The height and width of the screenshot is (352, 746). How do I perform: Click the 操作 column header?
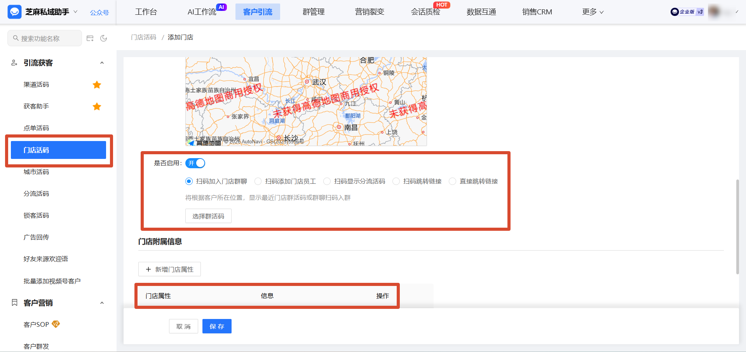coord(382,296)
